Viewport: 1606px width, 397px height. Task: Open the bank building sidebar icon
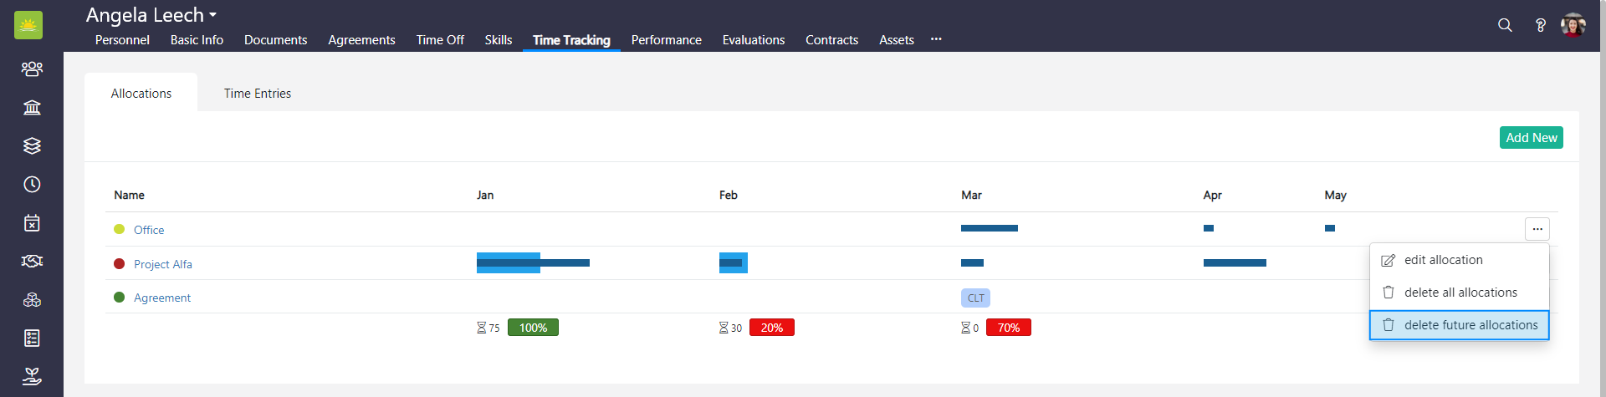click(32, 107)
